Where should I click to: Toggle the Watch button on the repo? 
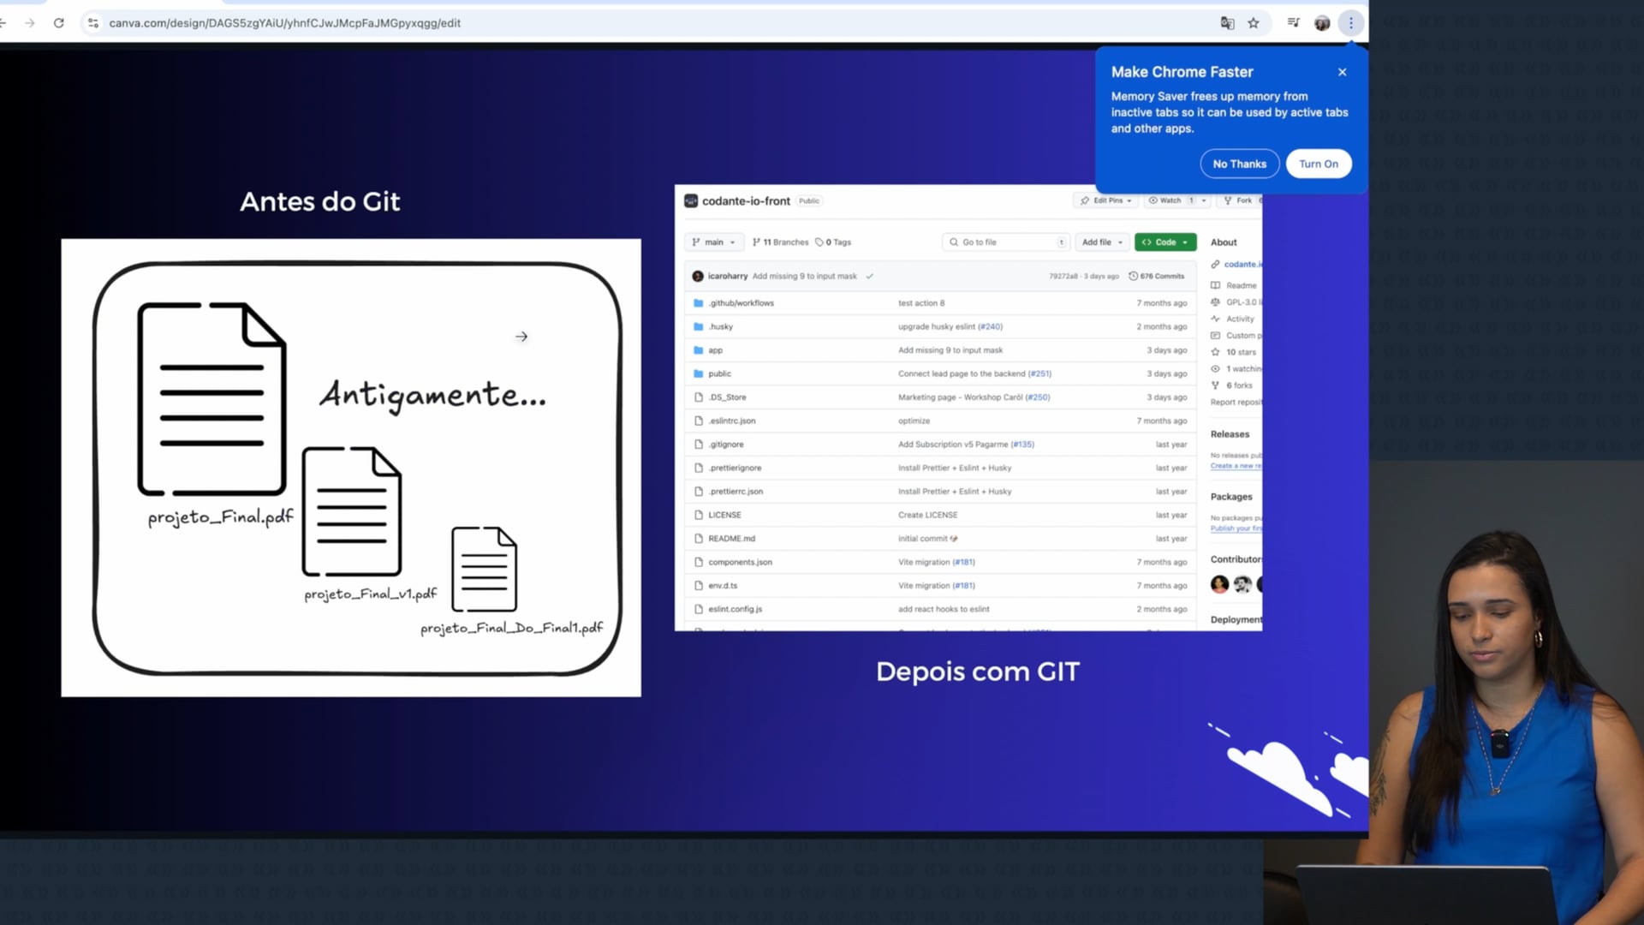tap(1170, 200)
